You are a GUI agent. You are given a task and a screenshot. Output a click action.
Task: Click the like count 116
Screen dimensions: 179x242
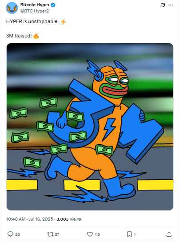pyautogui.click(x=97, y=234)
